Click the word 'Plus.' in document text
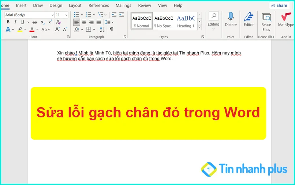 click(x=205, y=53)
